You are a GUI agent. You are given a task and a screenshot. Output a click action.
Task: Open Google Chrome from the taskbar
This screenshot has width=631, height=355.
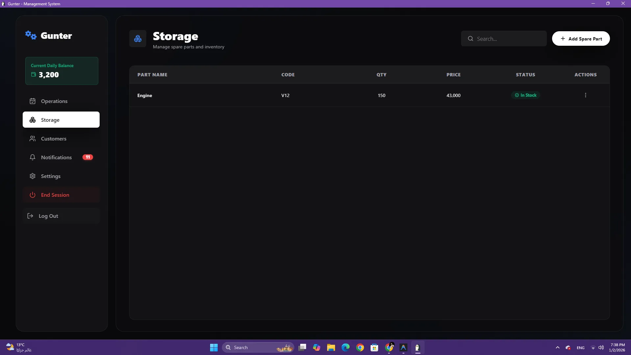360,347
